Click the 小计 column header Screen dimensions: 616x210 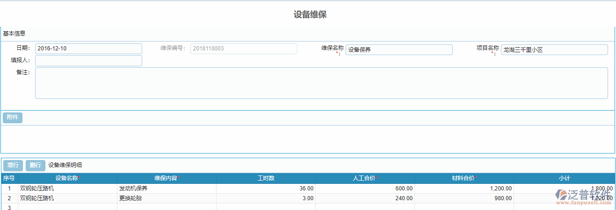(564, 178)
